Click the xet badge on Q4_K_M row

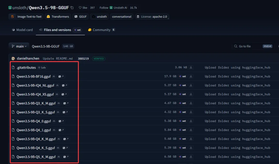coord(182,139)
